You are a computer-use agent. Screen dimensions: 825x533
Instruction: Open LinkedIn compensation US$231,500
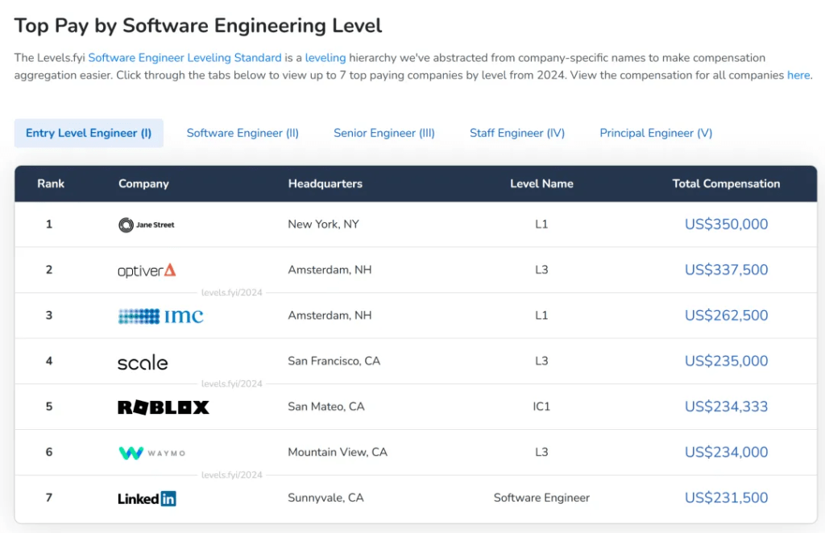click(726, 498)
